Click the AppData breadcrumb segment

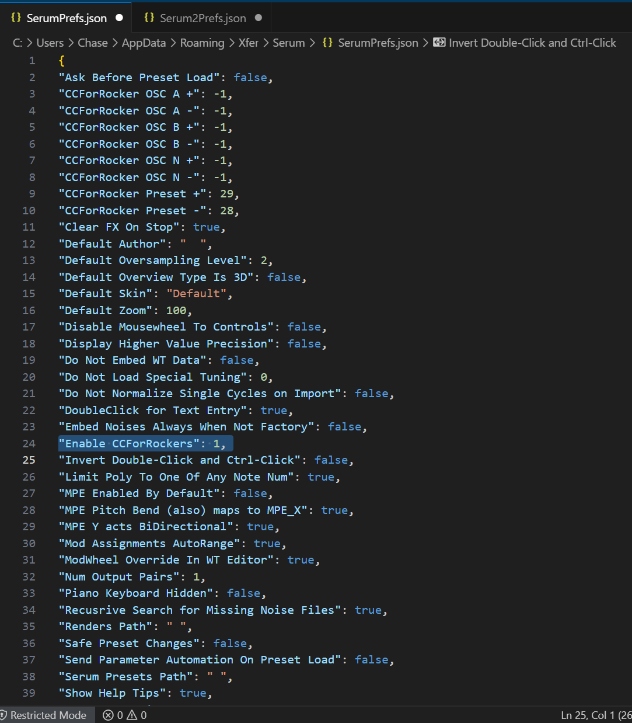[144, 43]
